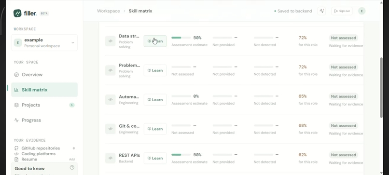The width and height of the screenshot is (389, 175).
Task: Open GitHub repositories evidence
Action: click(44, 148)
